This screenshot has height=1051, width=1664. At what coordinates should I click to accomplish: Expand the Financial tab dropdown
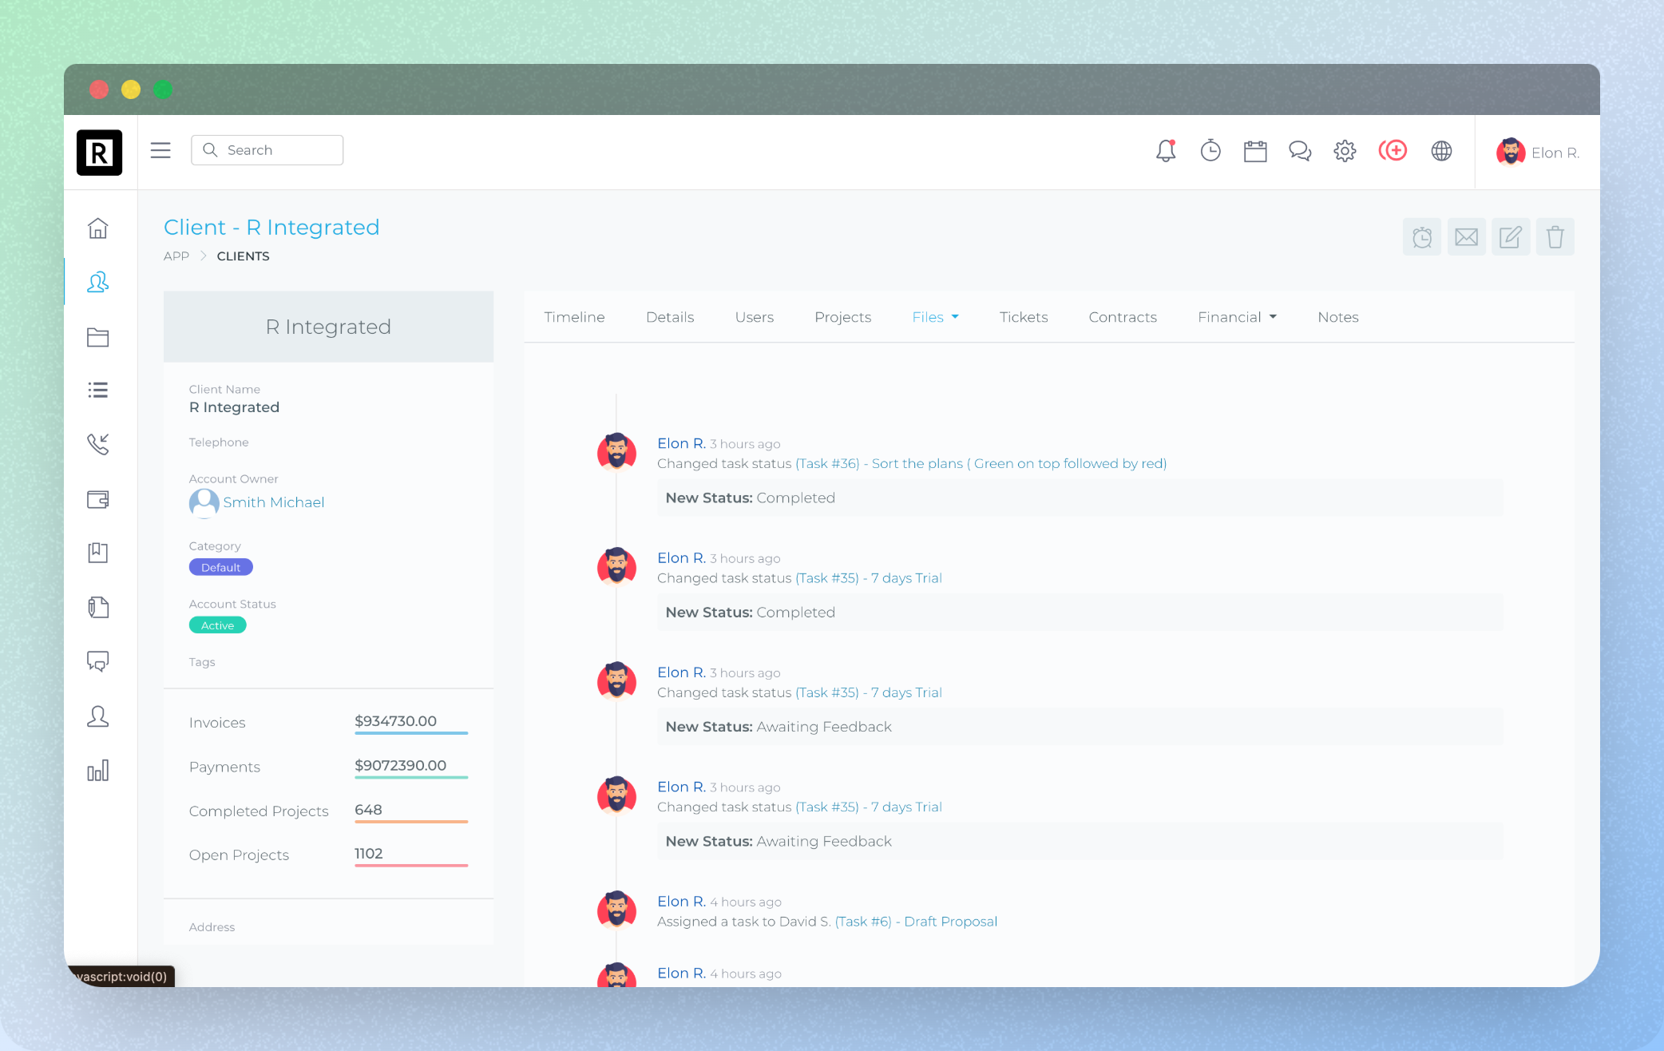point(1237,317)
